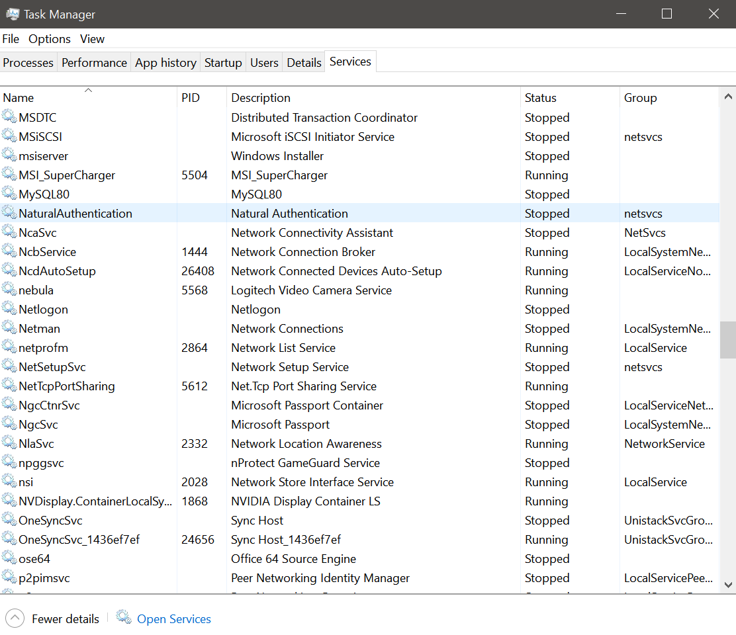Click the gear icon beside MSDTC
Screen dimensions: 736x635
point(9,116)
